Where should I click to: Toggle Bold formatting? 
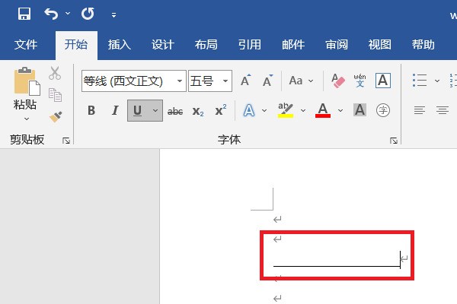click(x=91, y=110)
